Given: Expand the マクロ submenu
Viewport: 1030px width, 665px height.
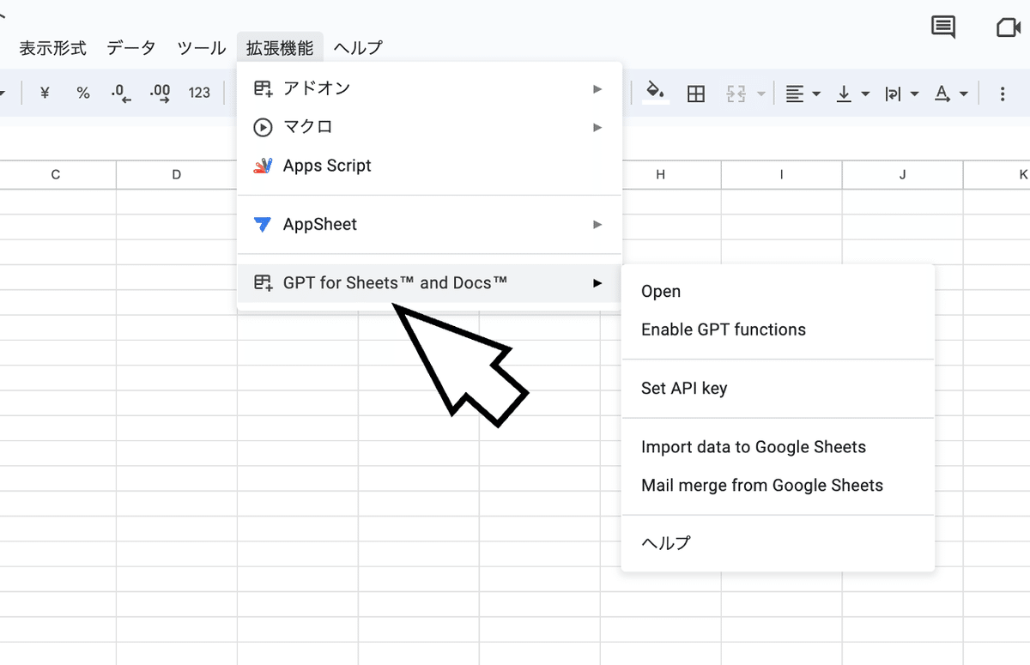Looking at the screenshot, I should point(429,127).
